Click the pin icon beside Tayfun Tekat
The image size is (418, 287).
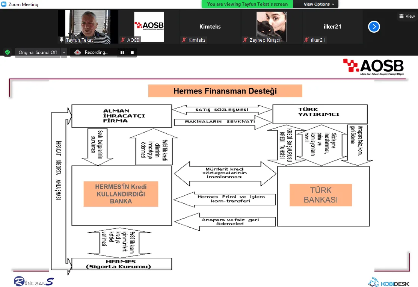(x=62, y=40)
